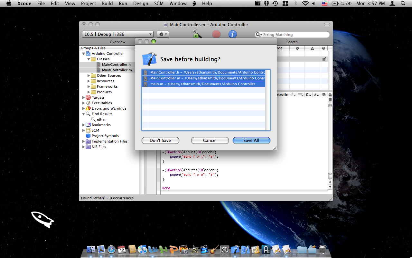412x258 pixels.
Task: Open the Build menu
Action: click(108, 4)
